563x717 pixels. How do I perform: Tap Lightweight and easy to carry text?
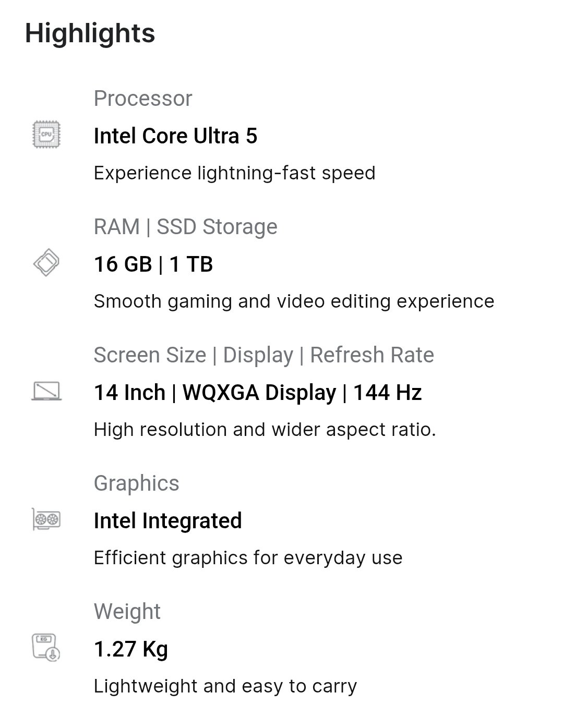coord(225,686)
